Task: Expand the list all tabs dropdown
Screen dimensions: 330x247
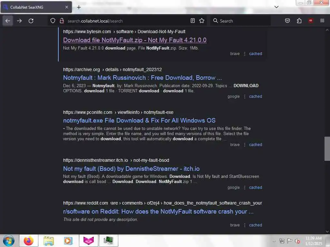Action: [x=276, y=7]
